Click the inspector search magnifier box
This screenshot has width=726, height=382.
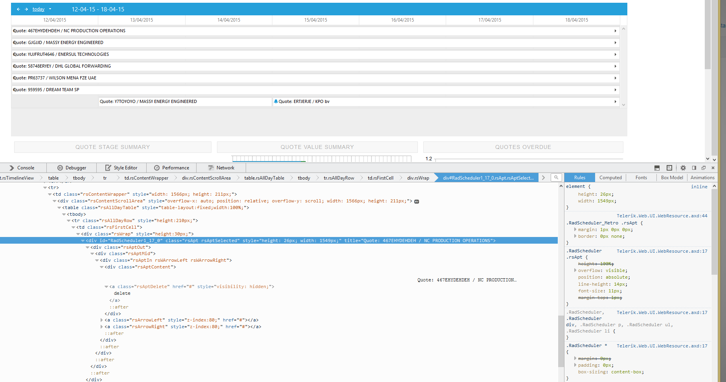point(556,178)
